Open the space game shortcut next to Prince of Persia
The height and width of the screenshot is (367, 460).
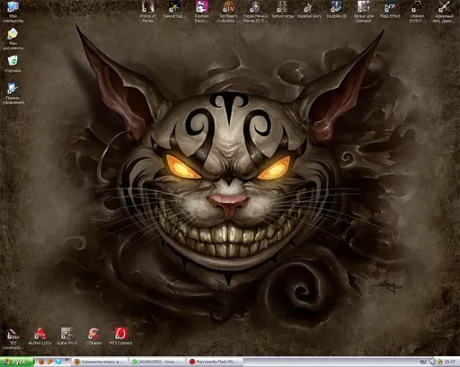click(174, 10)
